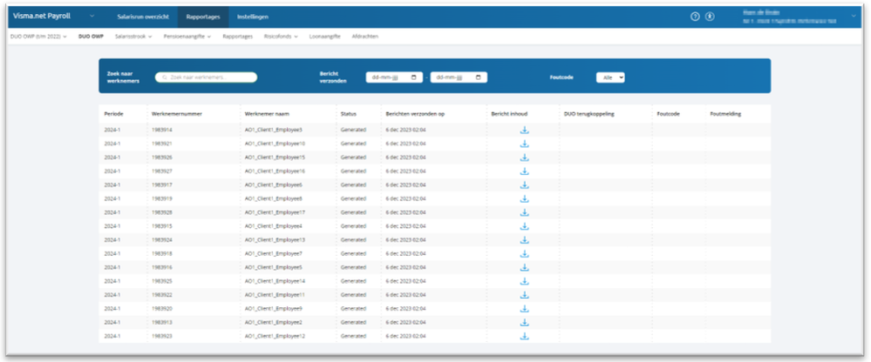The width and height of the screenshot is (871, 362).
Task: Open the user account menu chevron
Action: (x=854, y=17)
